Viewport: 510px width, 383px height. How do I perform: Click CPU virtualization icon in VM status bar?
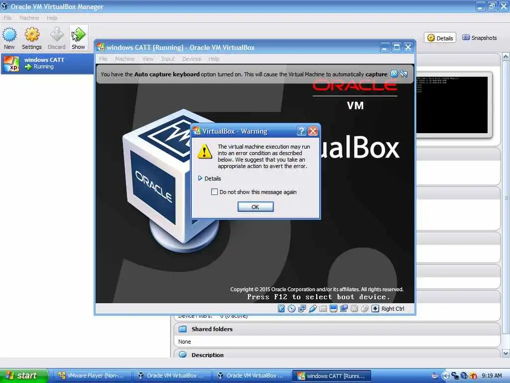click(x=354, y=308)
